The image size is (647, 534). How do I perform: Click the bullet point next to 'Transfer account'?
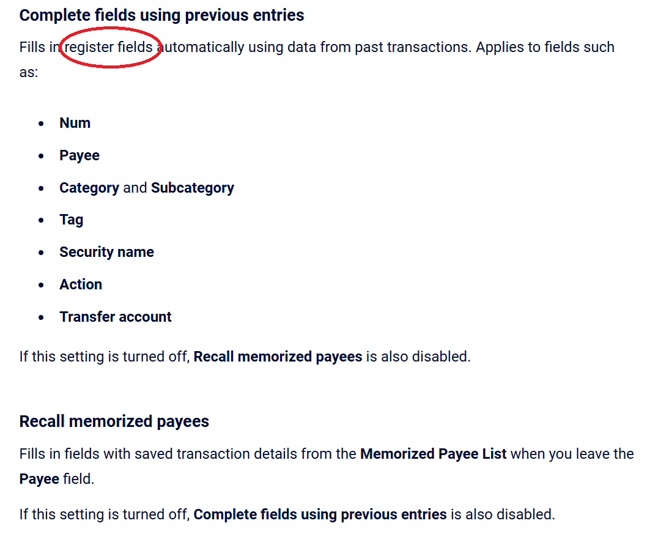(x=41, y=317)
